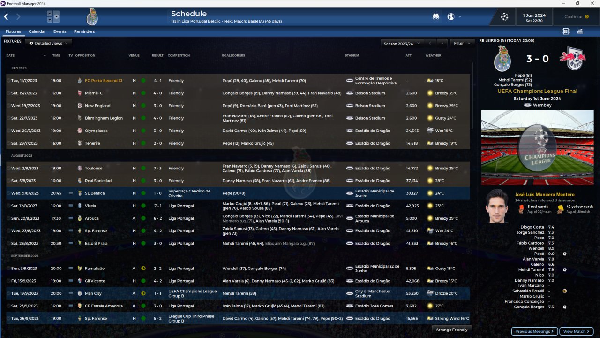This screenshot has width=600, height=338.
Task: Switch to the Reminders tab
Action: pyautogui.click(x=84, y=31)
